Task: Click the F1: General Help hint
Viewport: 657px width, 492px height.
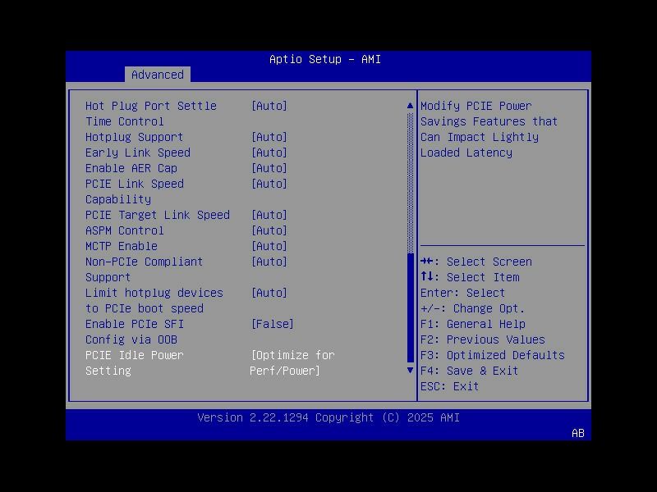Action: click(473, 324)
